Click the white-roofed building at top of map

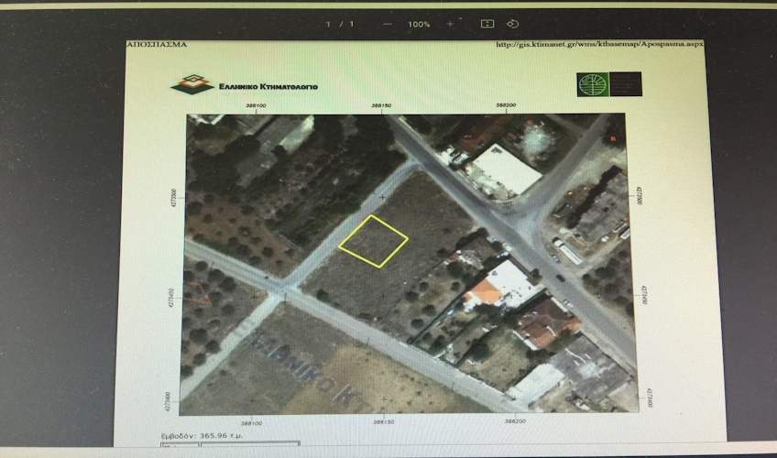pos(502,170)
